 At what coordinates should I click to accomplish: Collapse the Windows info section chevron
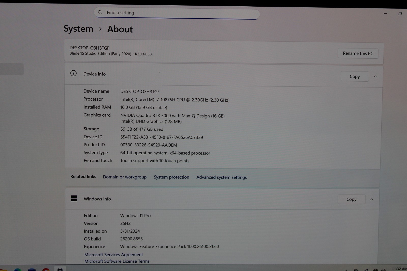pyautogui.click(x=372, y=199)
